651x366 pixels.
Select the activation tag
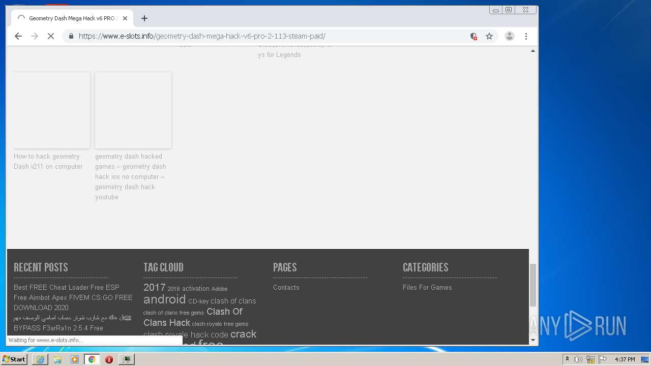(x=196, y=289)
